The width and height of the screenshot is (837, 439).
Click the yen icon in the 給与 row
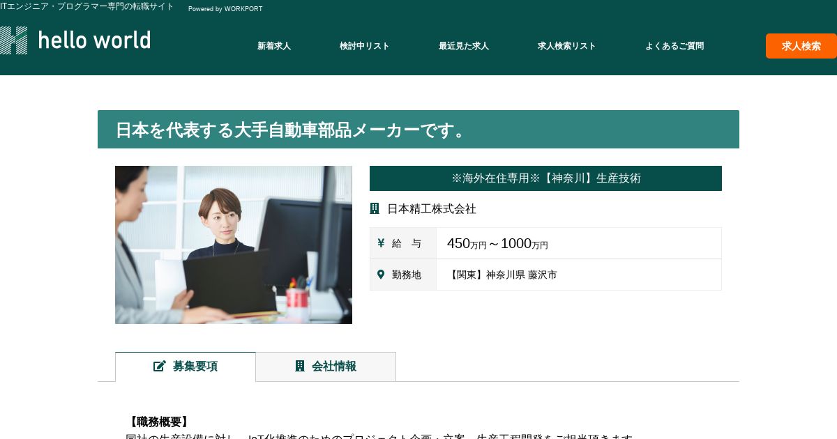click(x=381, y=243)
